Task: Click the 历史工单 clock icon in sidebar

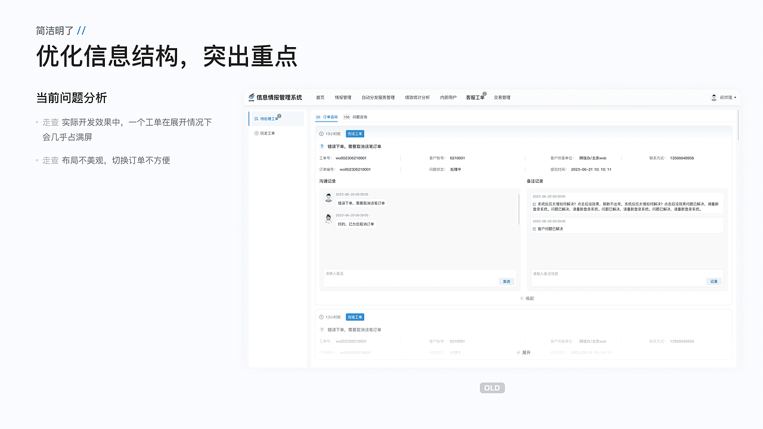Action: [256, 132]
